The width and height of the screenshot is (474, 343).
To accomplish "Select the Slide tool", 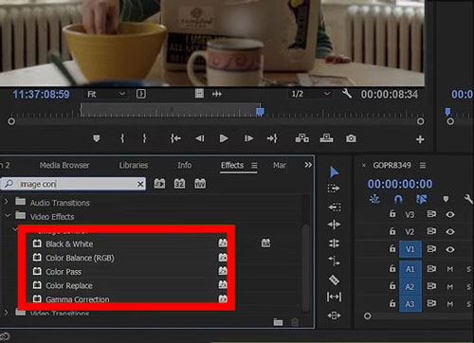I will [x=334, y=316].
